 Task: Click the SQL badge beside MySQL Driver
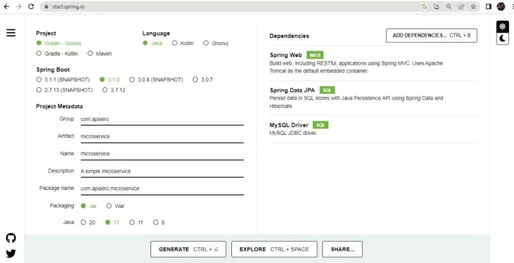(321, 125)
